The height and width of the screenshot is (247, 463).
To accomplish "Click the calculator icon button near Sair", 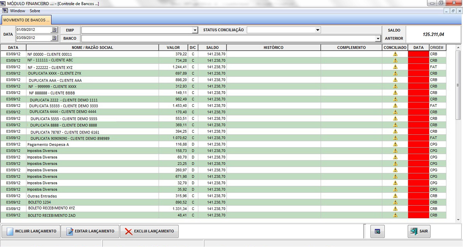I will coord(377,231).
